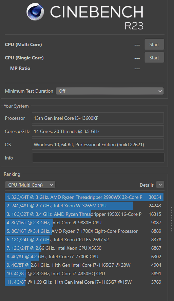Screen dimensions: 174x301
Task: Click the CPU (Single Core) label
Action: point(24,58)
